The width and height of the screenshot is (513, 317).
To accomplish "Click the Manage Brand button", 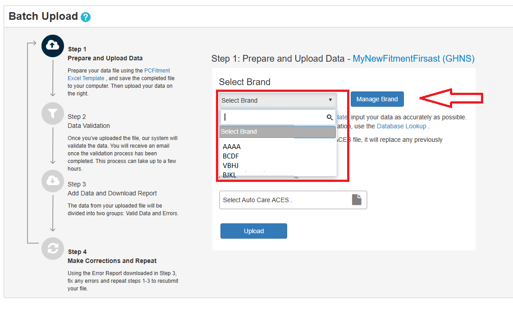I will pos(377,99).
